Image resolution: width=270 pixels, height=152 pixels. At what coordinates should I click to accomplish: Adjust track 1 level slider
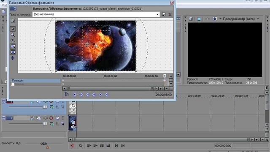(x=45, y=107)
